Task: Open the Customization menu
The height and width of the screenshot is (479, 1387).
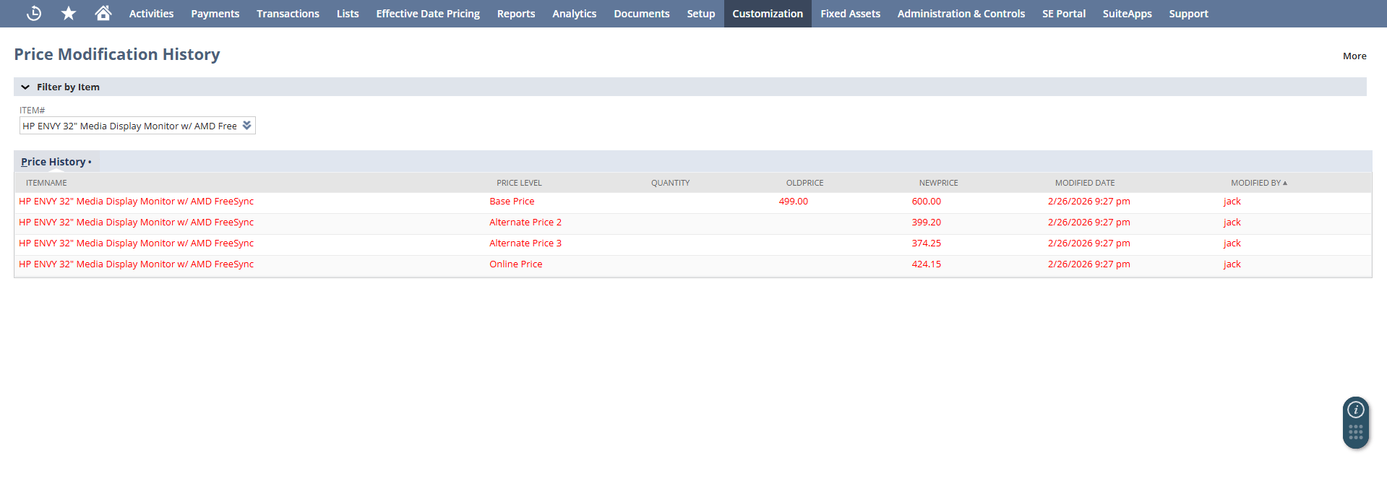Action: point(767,14)
